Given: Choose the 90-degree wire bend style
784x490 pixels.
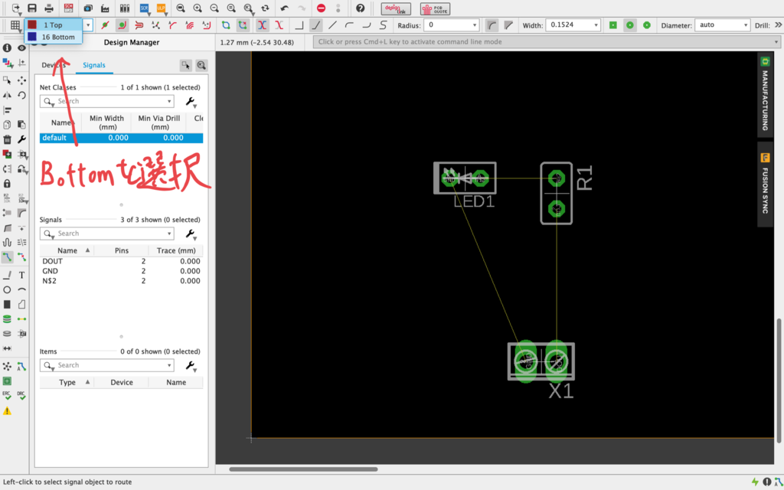Looking at the screenshot, I should pos(299,25).
